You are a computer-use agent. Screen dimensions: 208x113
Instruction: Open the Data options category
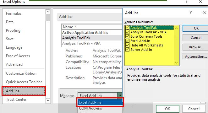click(x=10, y=22)
